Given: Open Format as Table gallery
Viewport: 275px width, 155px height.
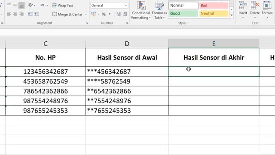Looking at the screenshot, I should click(x=159, y=10).
